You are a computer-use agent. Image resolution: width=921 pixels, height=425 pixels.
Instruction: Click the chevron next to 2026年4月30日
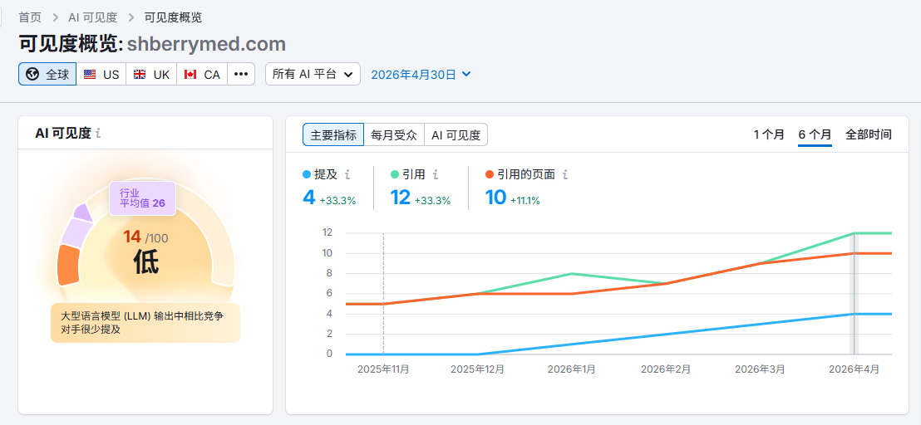[x=466, y=75]
